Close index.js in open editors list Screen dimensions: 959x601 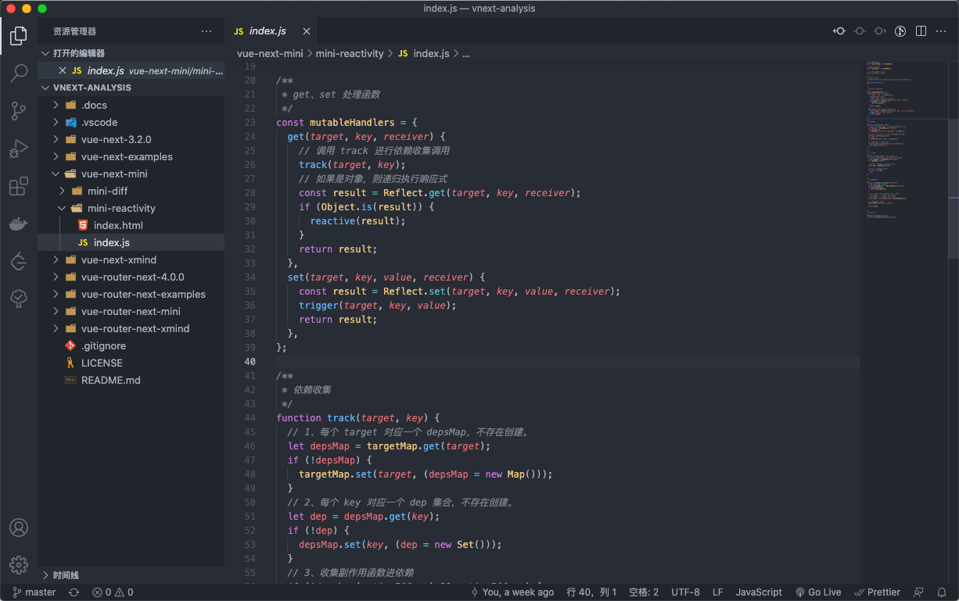tap(63, 70)
